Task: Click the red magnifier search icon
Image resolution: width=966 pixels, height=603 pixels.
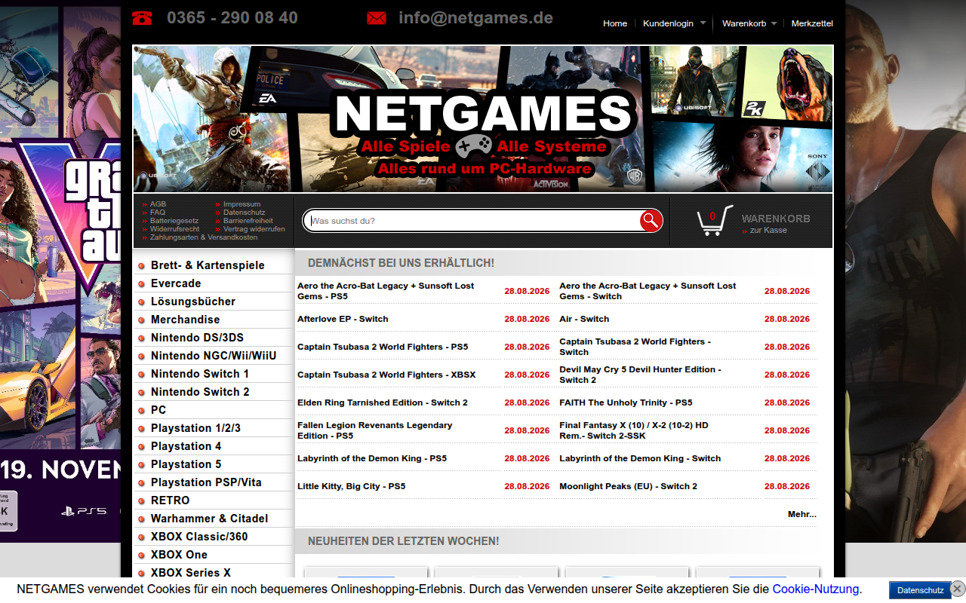Action: (651, 221)
